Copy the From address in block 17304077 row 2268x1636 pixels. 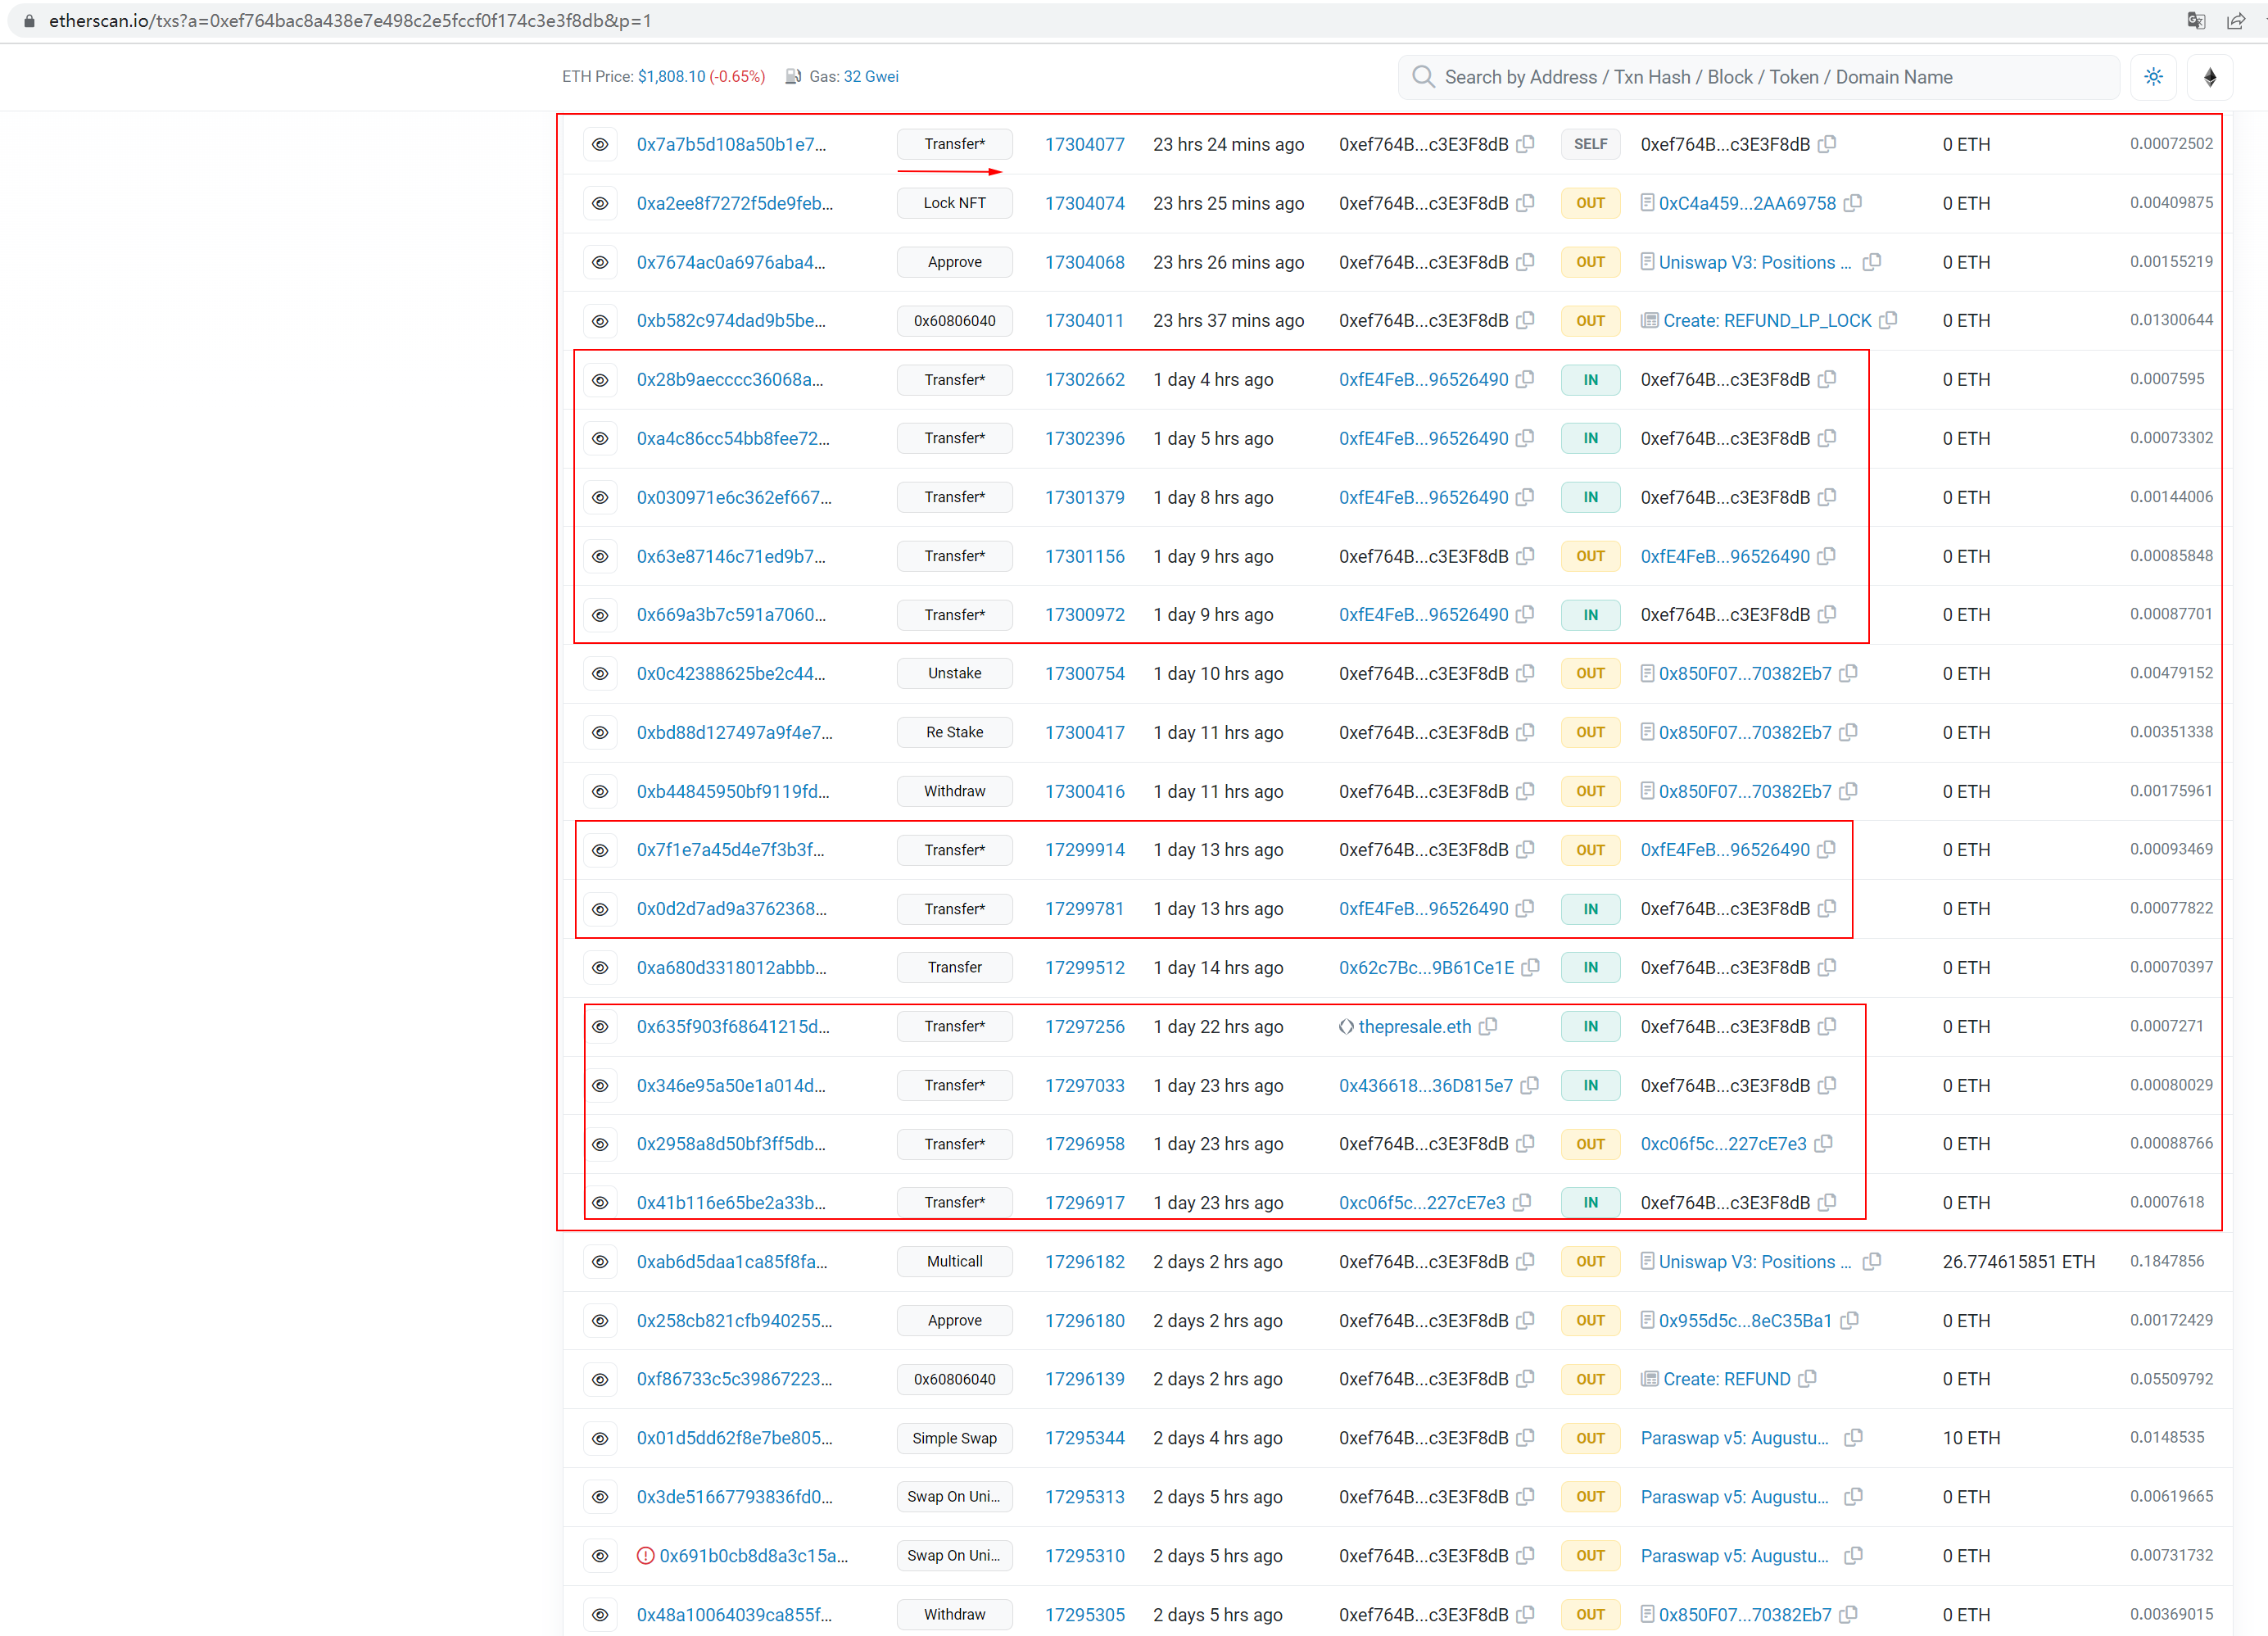[x=1525, y=144]
